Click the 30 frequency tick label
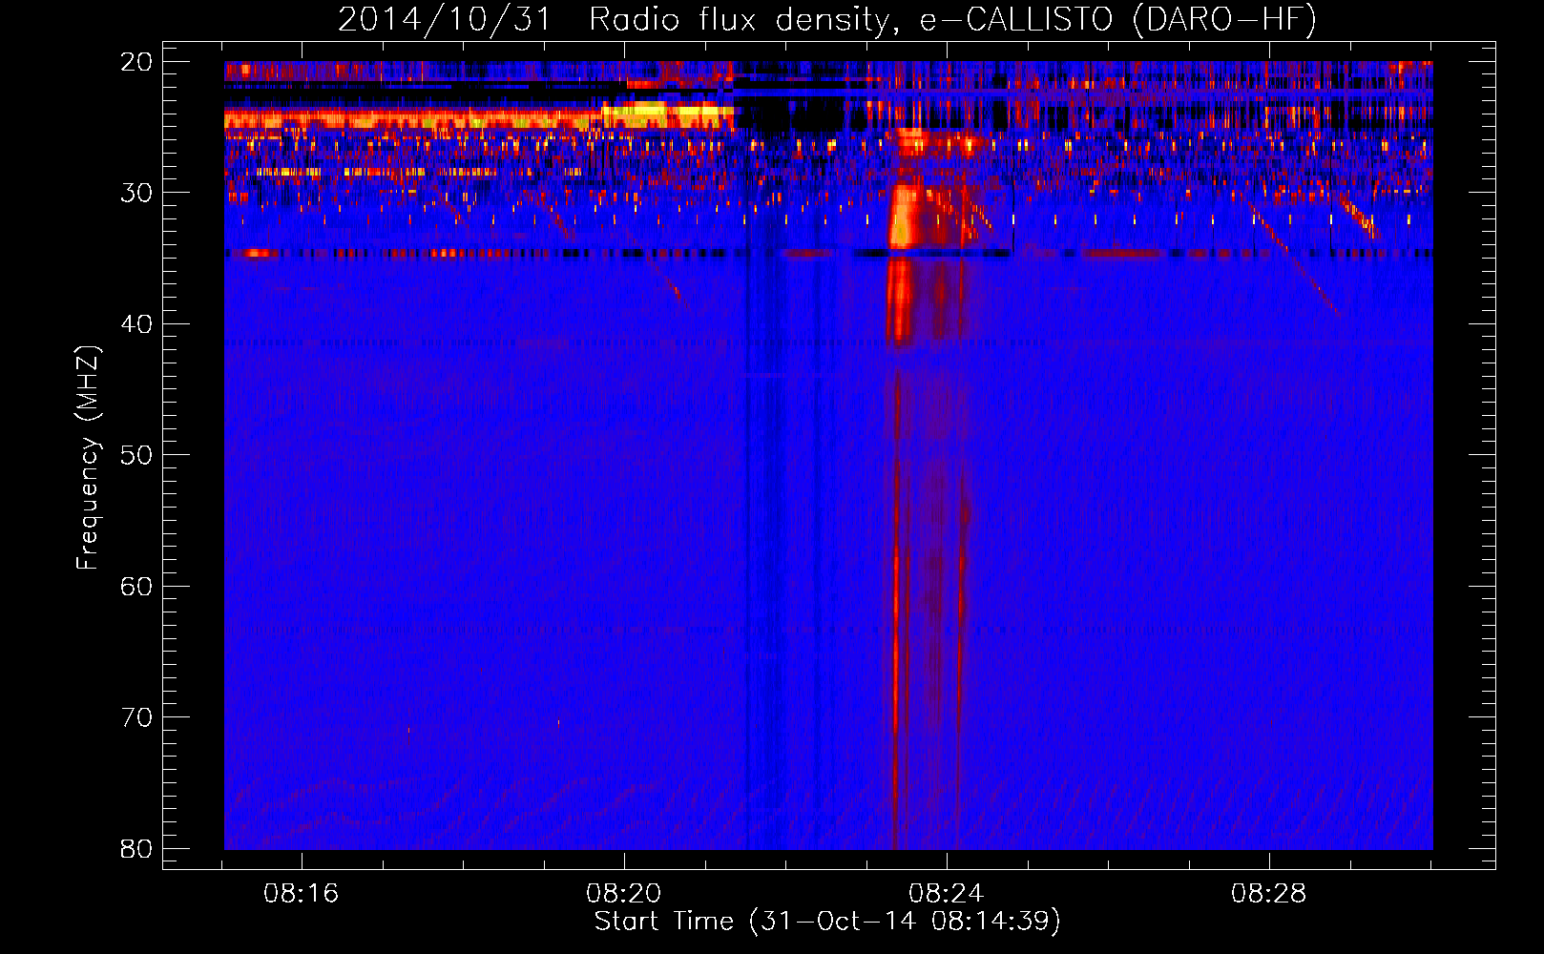 coord(136,193)
